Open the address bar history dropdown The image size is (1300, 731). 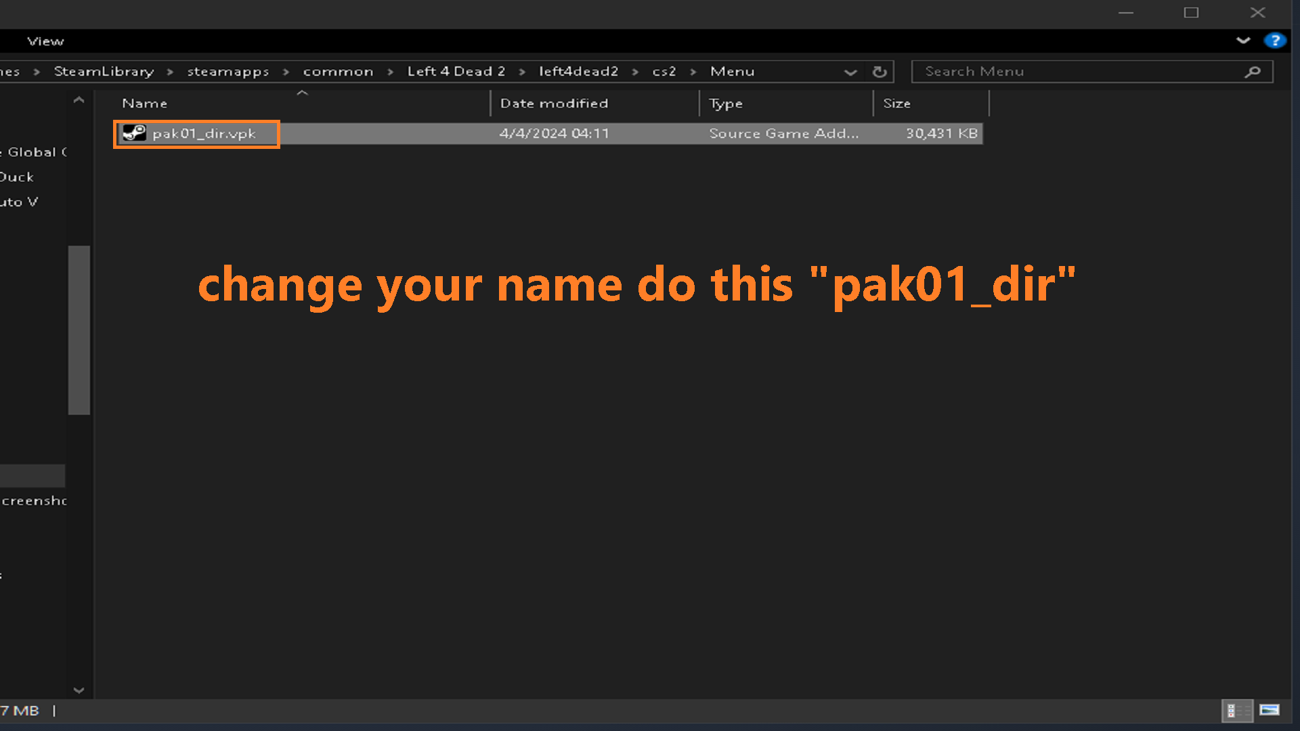coord(850,72)
